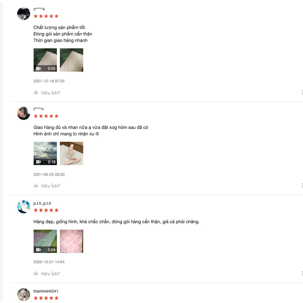303x303 pixels.
Task: Click p.t.h_p.t.h's profile avatar
Action: click(x=24, y=207)
